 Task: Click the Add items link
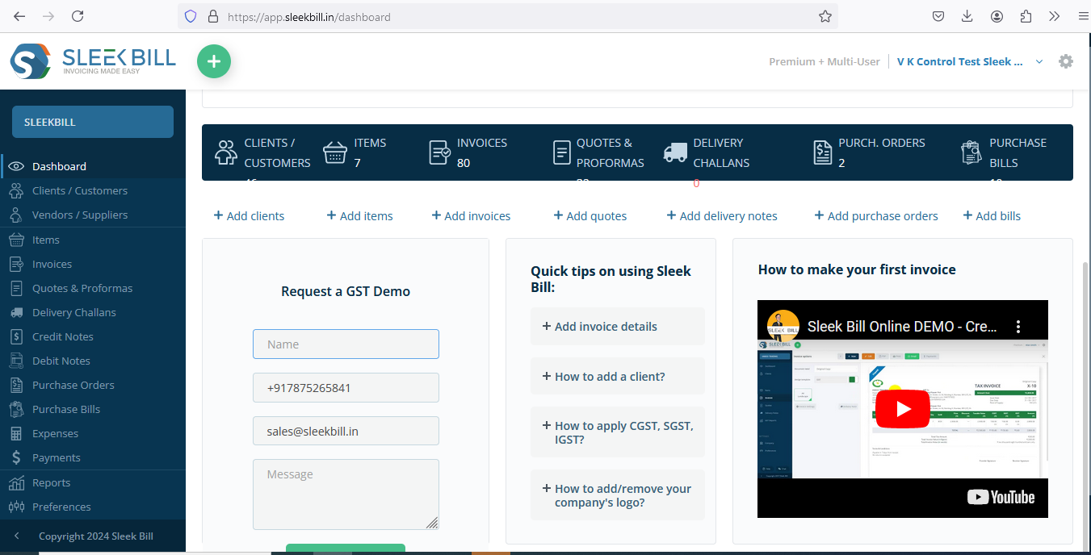click(359, 215)
